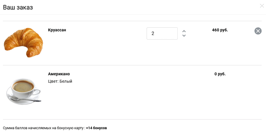Select the separator line below Круассан row
The width and height of the screenshot is (266, 133).
132,65
